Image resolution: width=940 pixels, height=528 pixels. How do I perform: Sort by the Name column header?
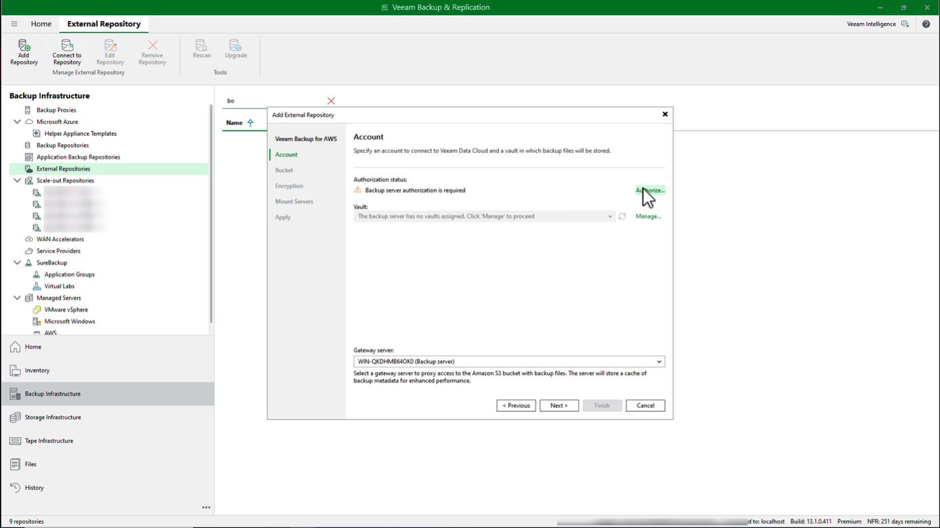coord(235,123)
